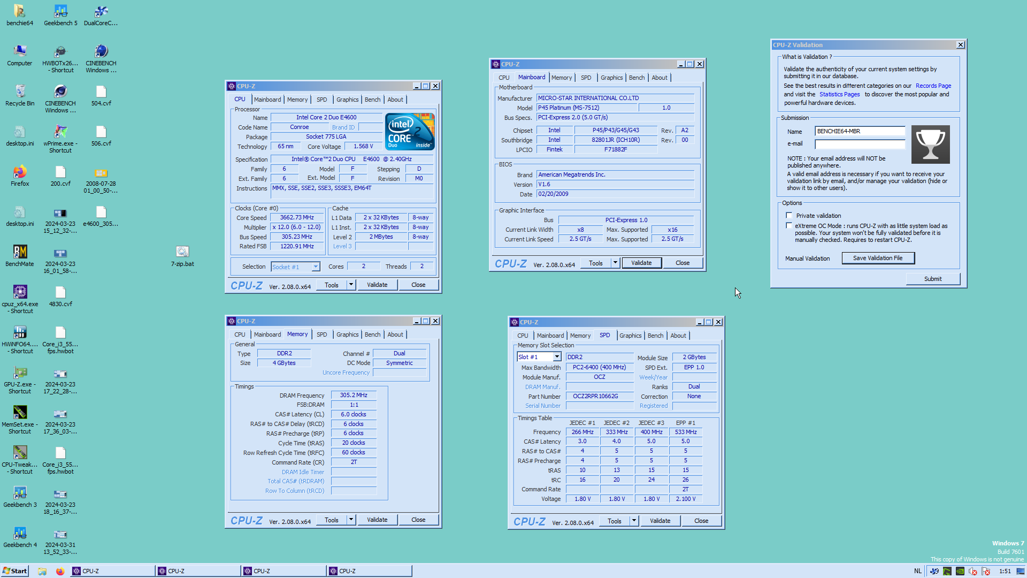Open wPrime.exe shortcut icon
This screenshot has height=578, width=1027.
(60, 139)
